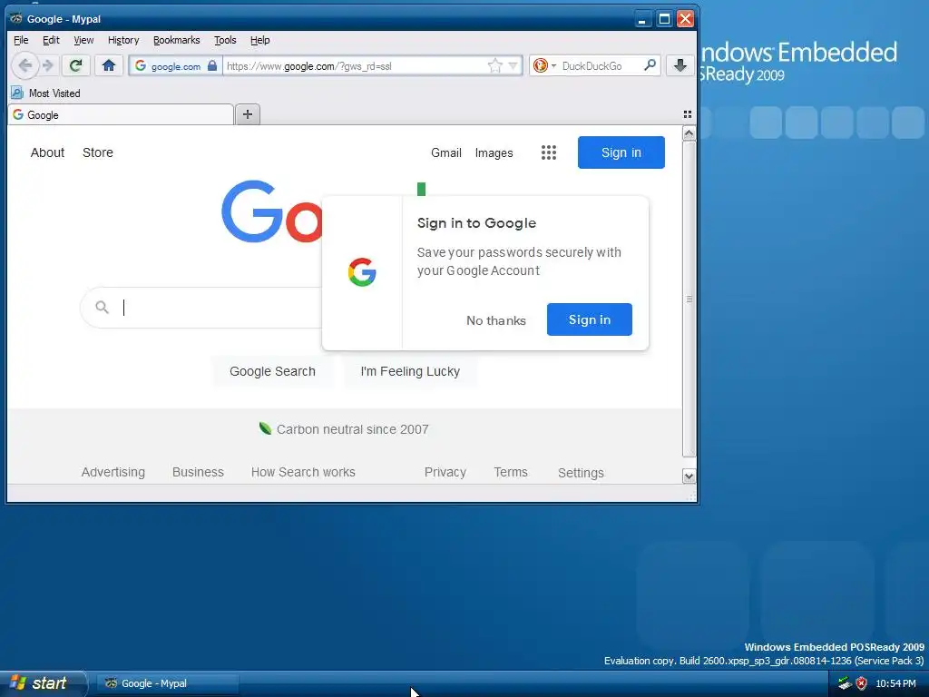
Task: Open the View menu
Action: pyautogui.click(x=83, y=40)
